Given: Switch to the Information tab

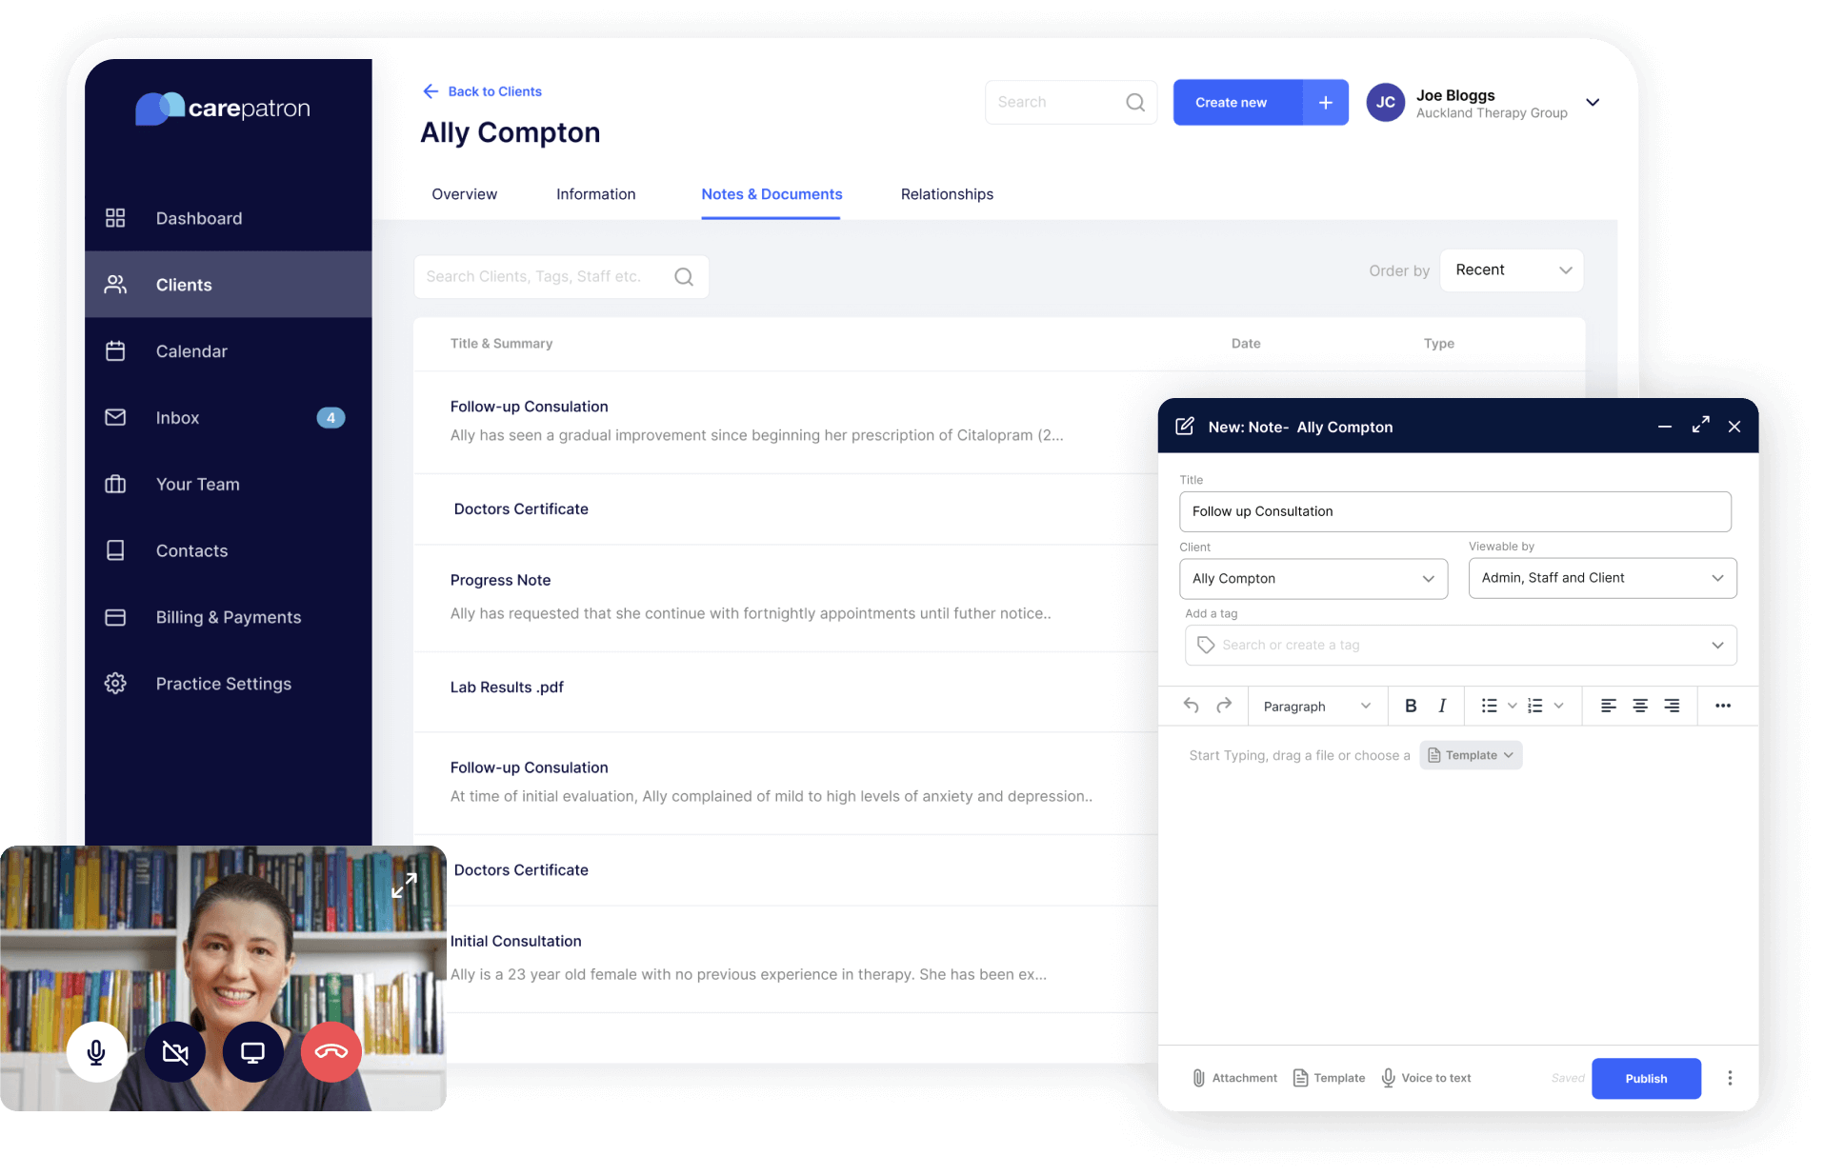Looking at the screenshot, I should click(x=595, y=194).
